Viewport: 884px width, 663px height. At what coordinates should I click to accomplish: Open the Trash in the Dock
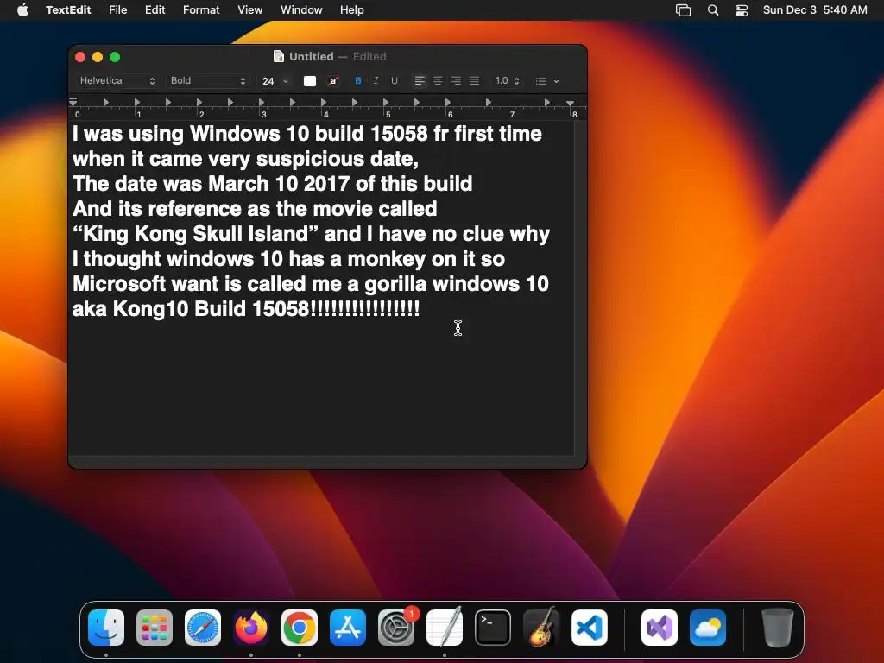778,628
